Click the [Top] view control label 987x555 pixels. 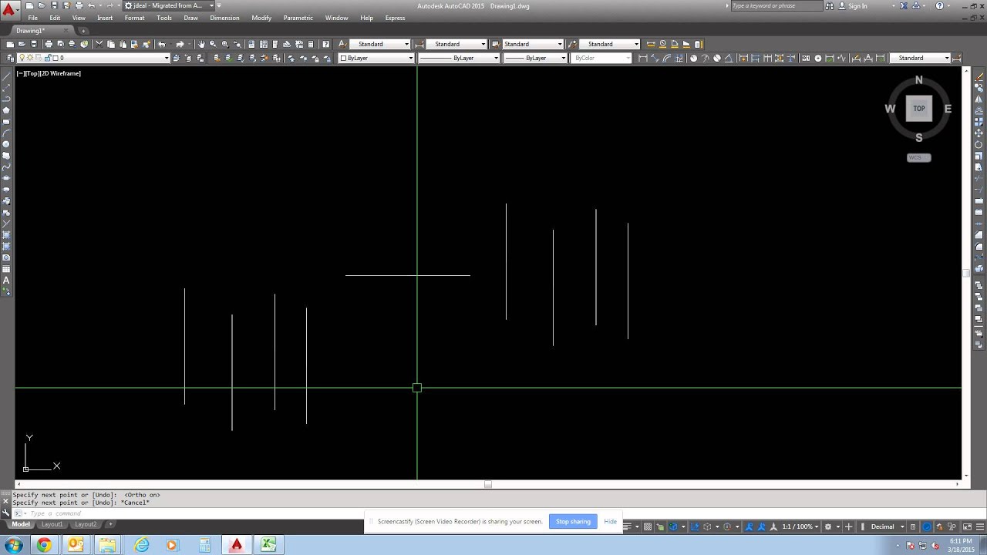pyautogui.click(x=34, y=73)
